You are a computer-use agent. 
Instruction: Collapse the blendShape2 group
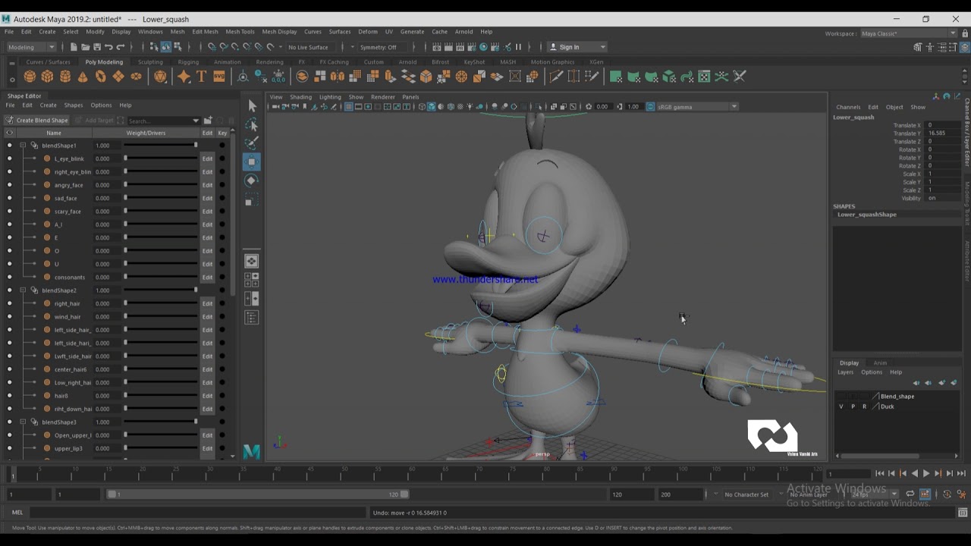[23, 290]
